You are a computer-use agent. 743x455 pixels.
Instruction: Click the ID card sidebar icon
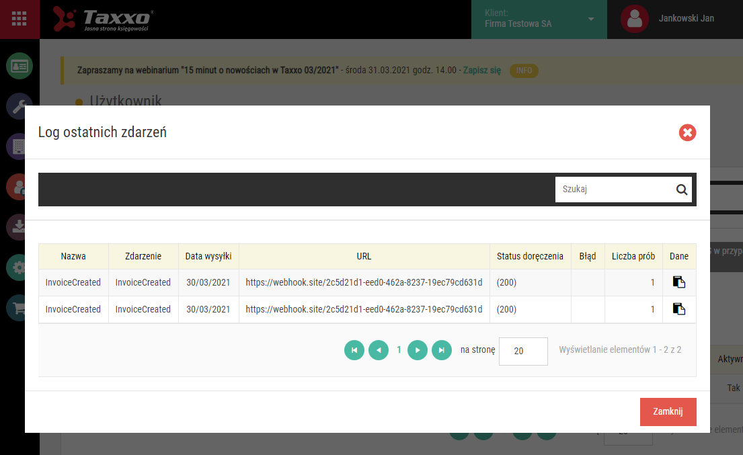(x=19, y=66)
